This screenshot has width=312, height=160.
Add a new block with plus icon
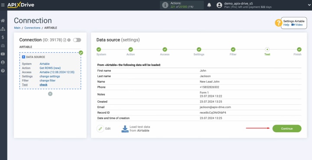50,94
